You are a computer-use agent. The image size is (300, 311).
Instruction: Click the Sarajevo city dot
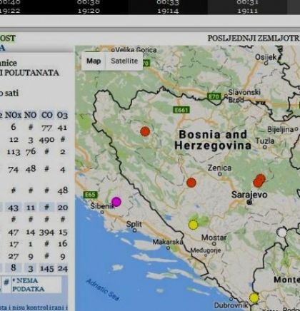coord(249,203)
